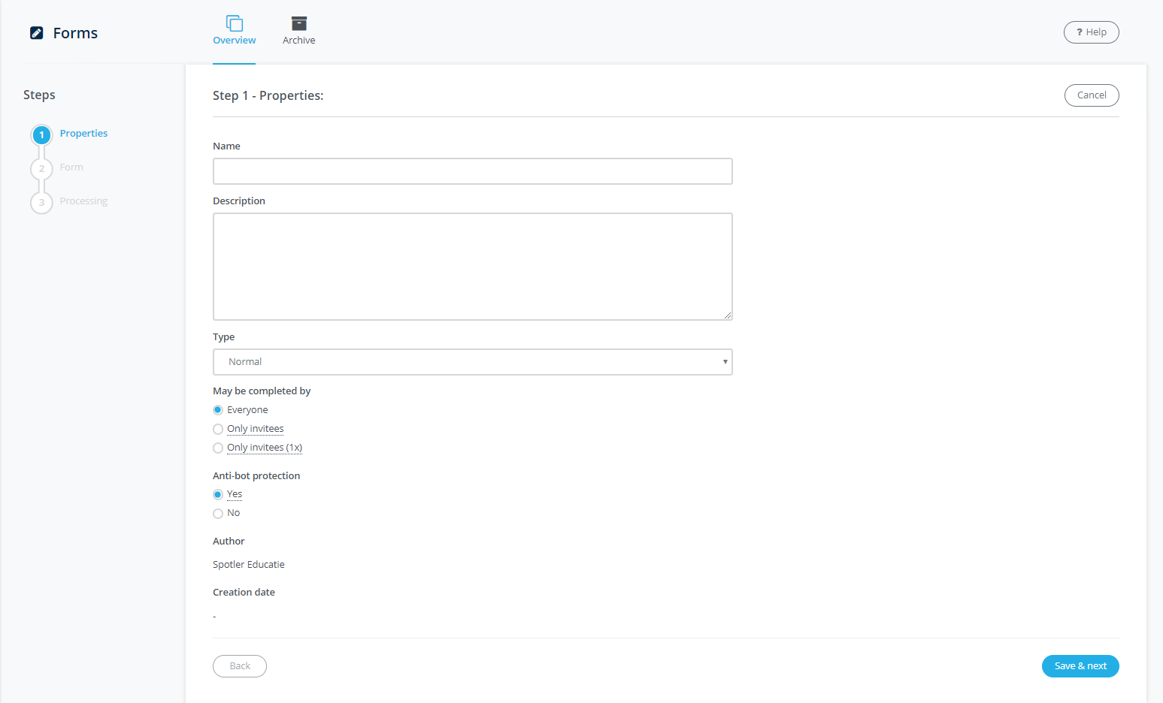Click the Forms pencil logo icon
Viewport: 1163px width, 703px height.
point(36,33)
